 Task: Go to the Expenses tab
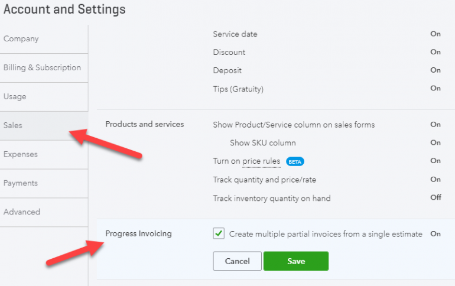(x=21, y=155)
